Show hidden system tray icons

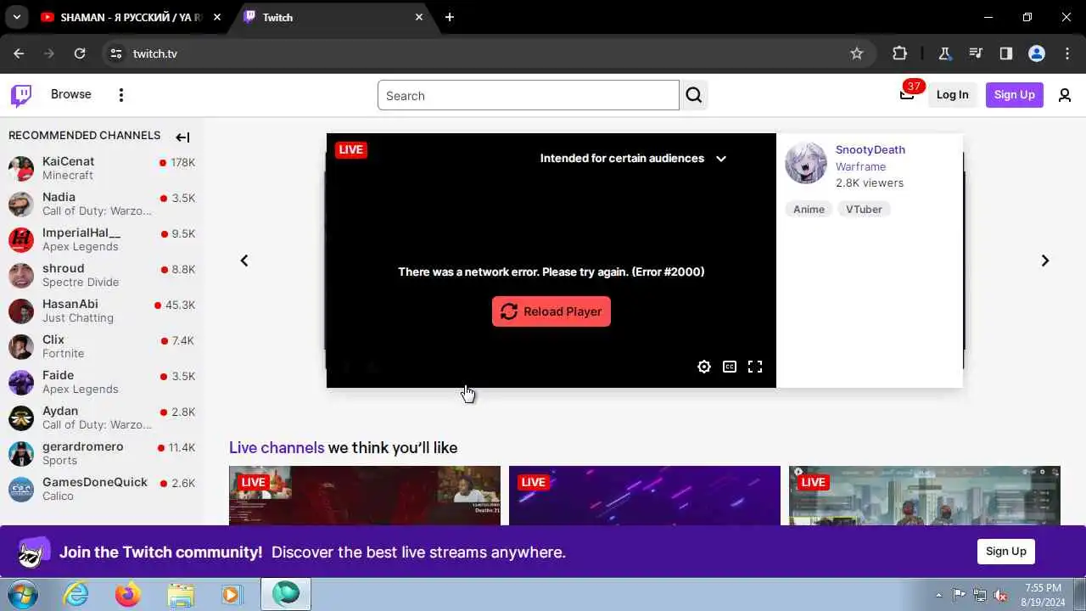[x=938, y=595]
